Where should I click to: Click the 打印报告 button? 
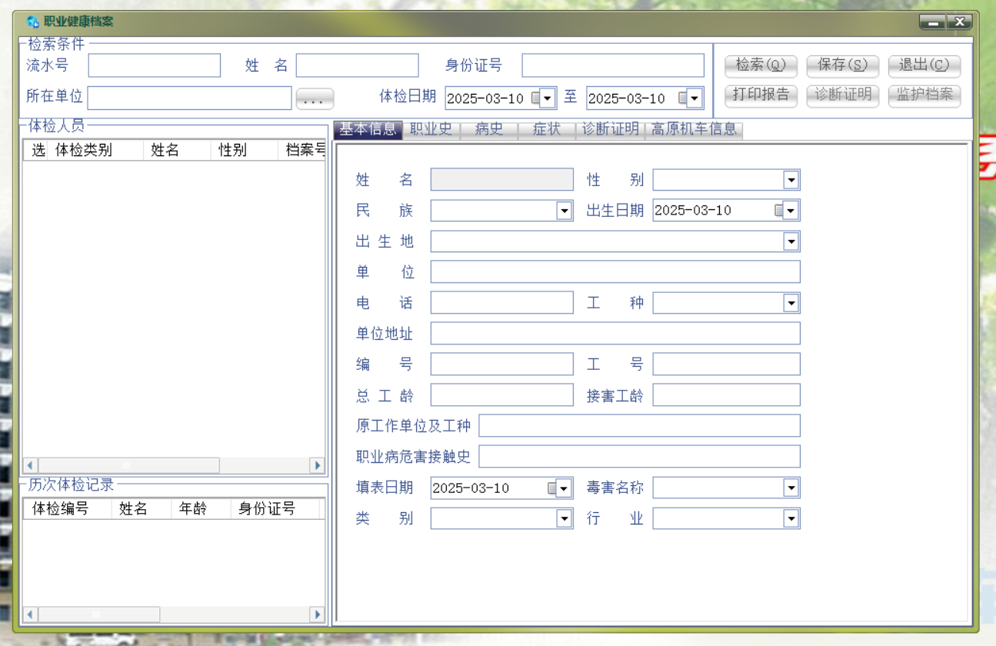(761, 95)
